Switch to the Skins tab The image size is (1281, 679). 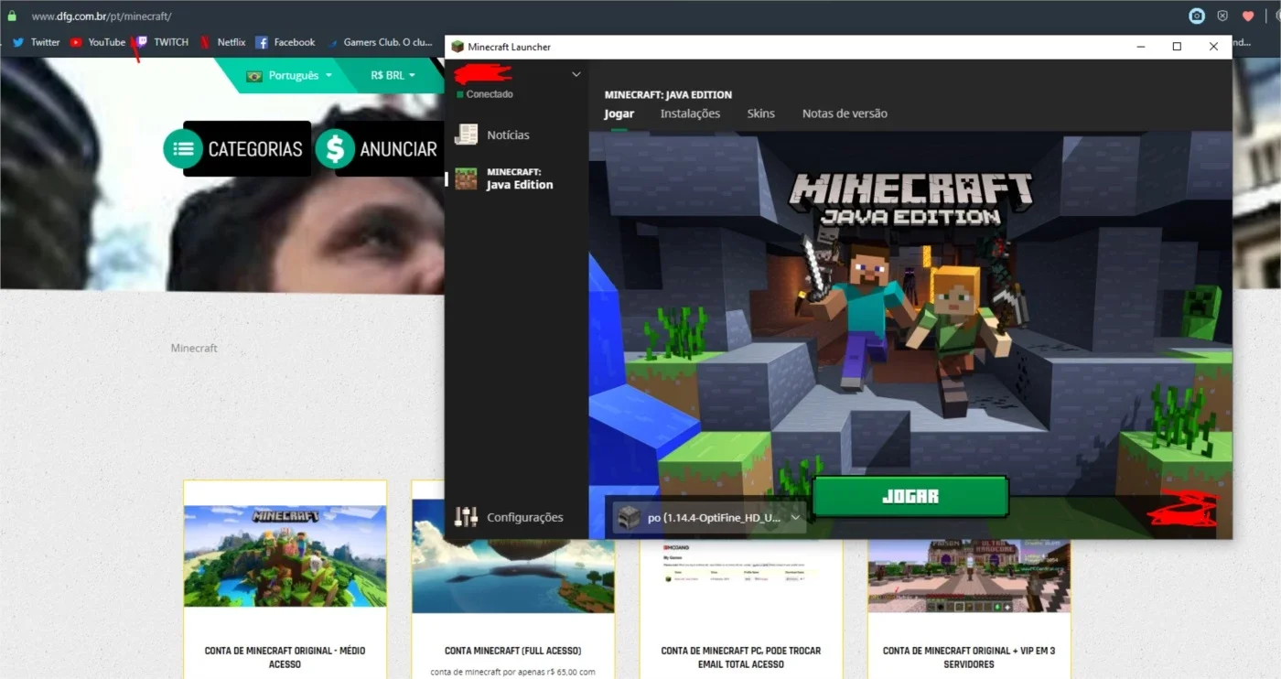760,113
